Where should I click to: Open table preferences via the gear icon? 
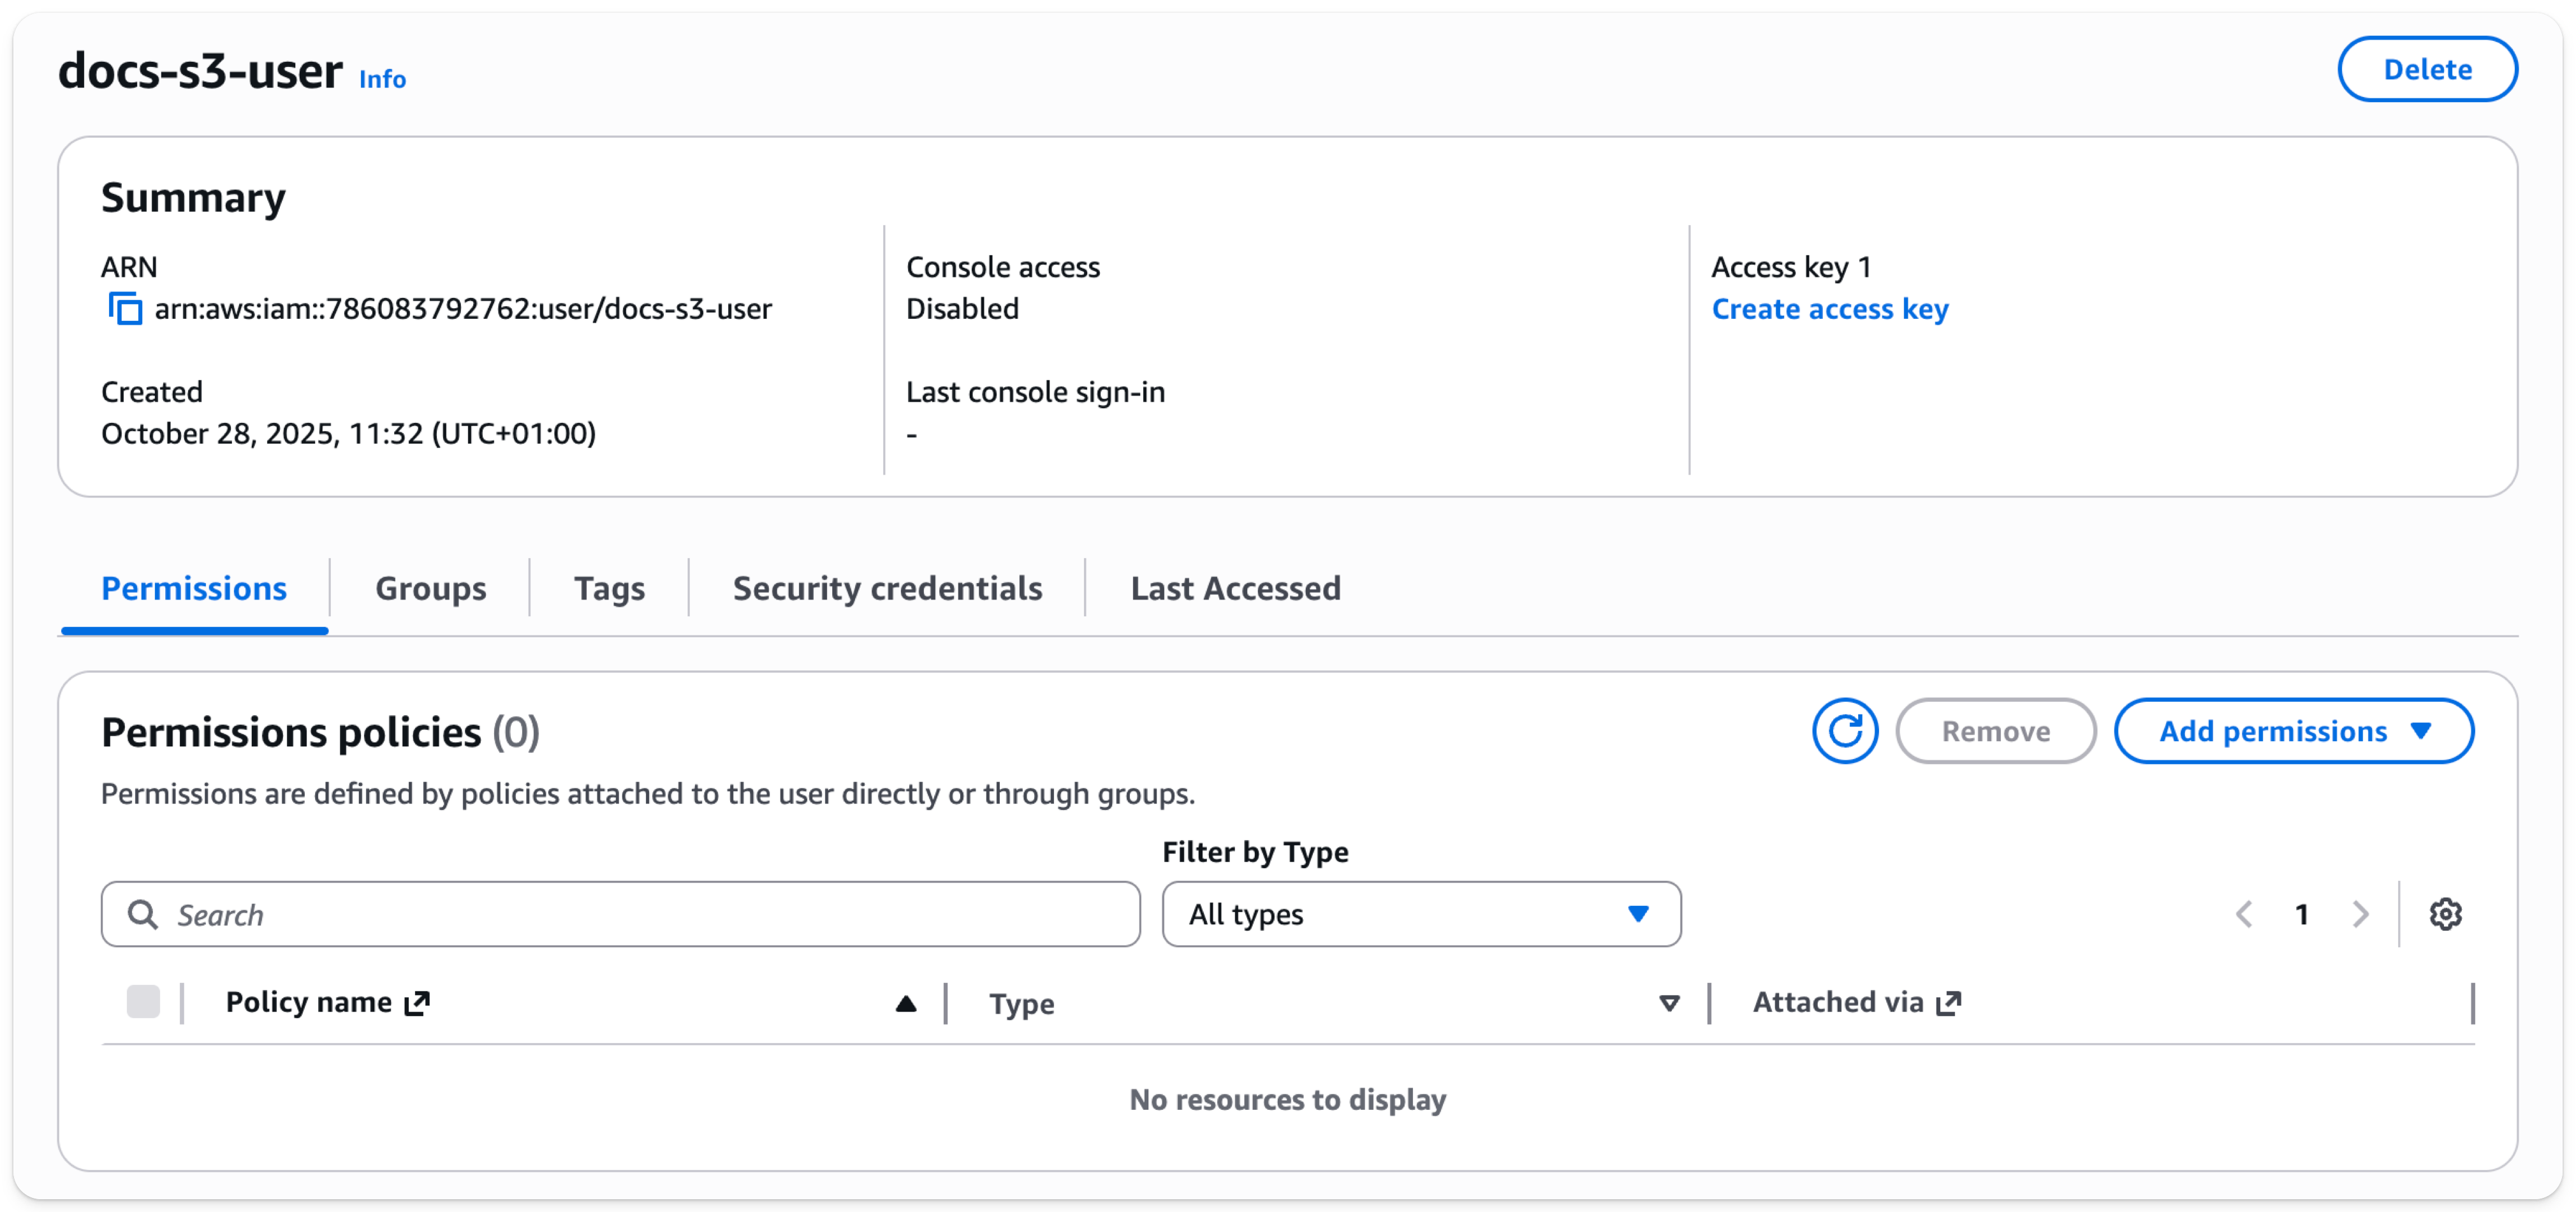[2446, 913]
